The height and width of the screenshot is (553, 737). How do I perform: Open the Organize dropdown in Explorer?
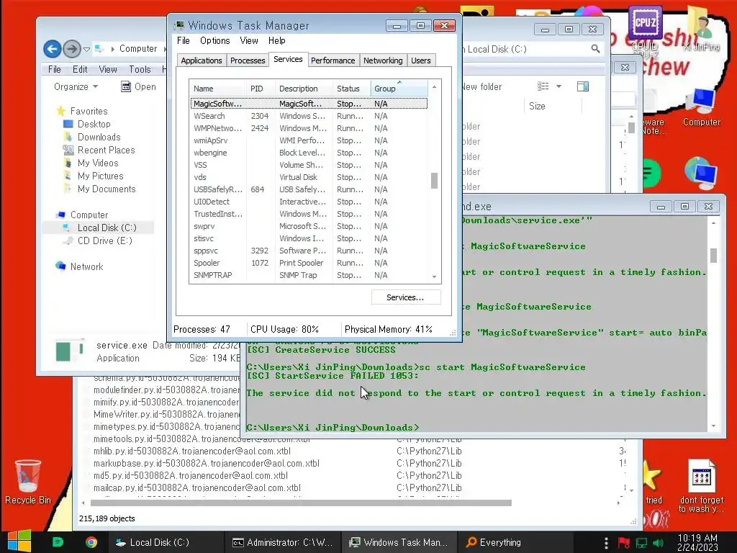pos(76,86)
